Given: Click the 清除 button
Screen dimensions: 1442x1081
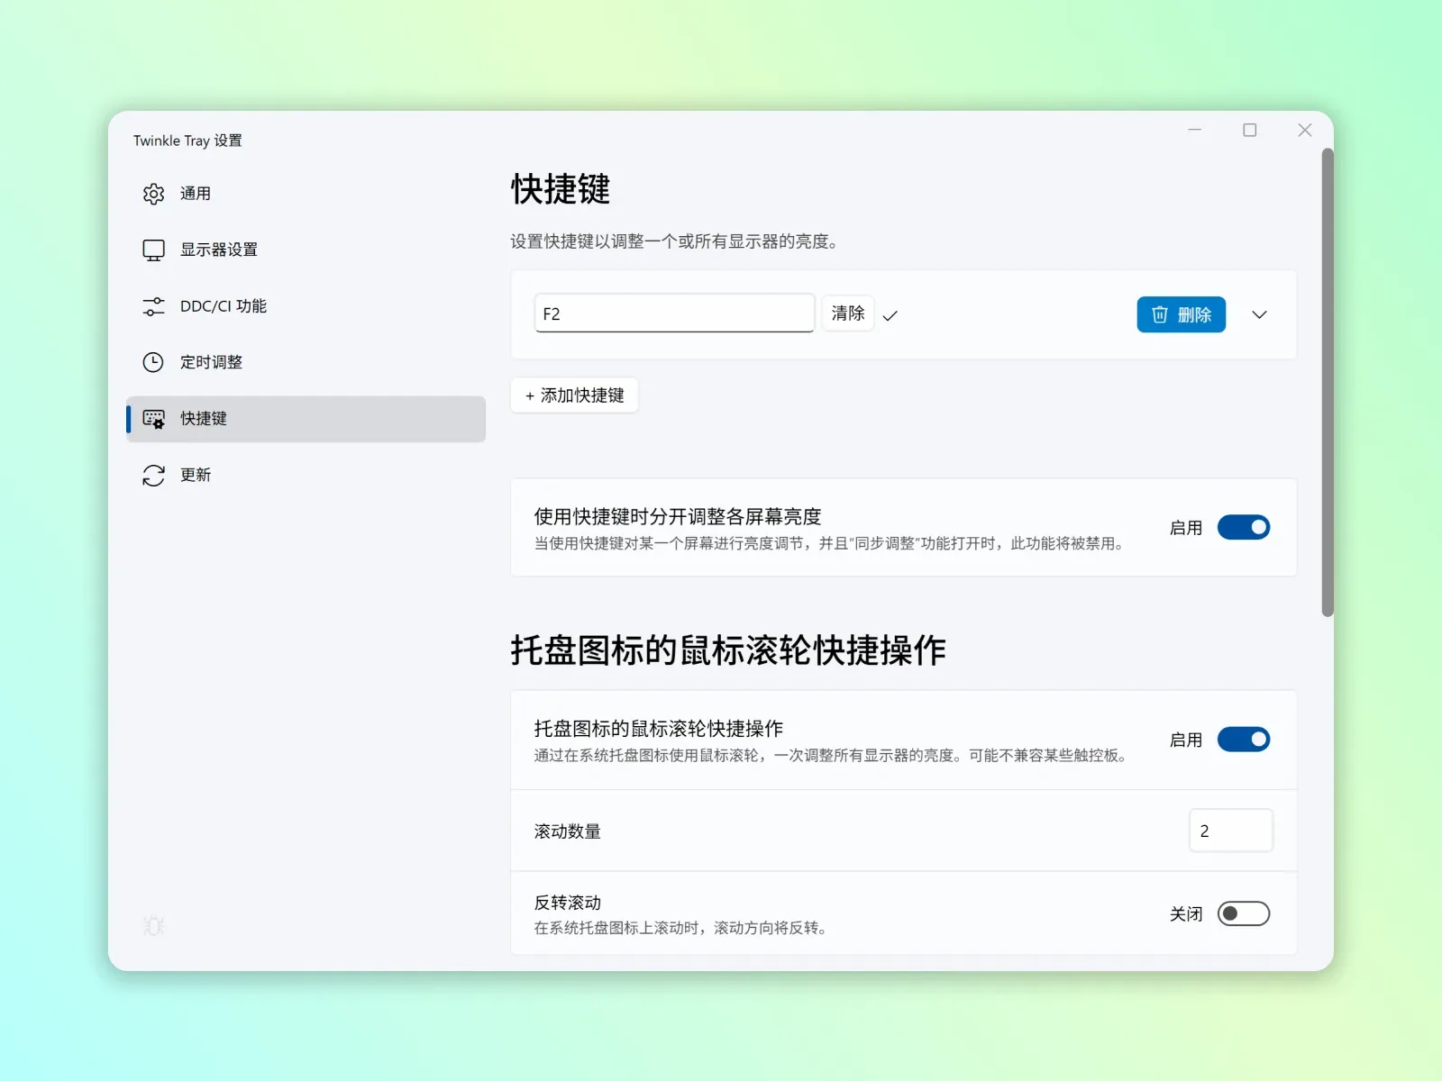Looking at the screenshot, I should pyautogui.click(x=848, y=313).
